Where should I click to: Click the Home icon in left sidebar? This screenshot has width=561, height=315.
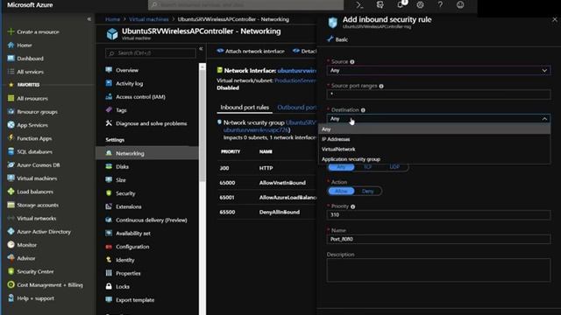click(11, 45)
